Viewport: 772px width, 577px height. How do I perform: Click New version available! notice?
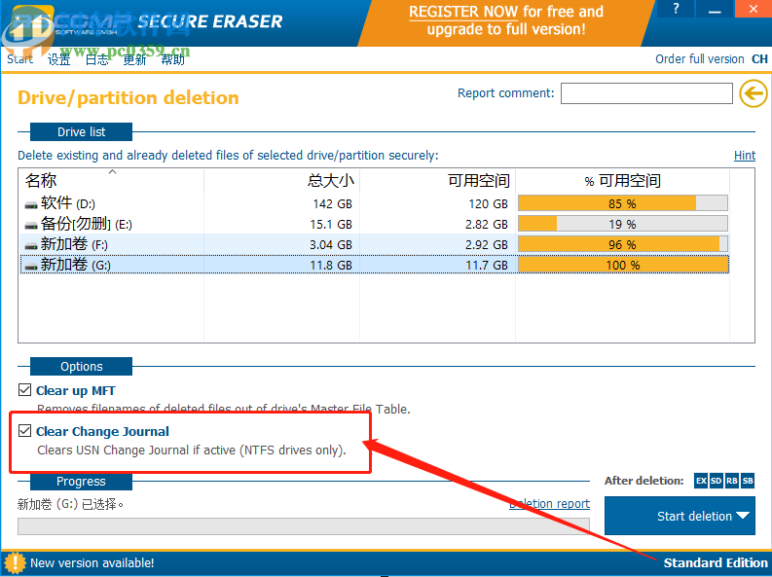pyautogui.click(x=92, y=562)
